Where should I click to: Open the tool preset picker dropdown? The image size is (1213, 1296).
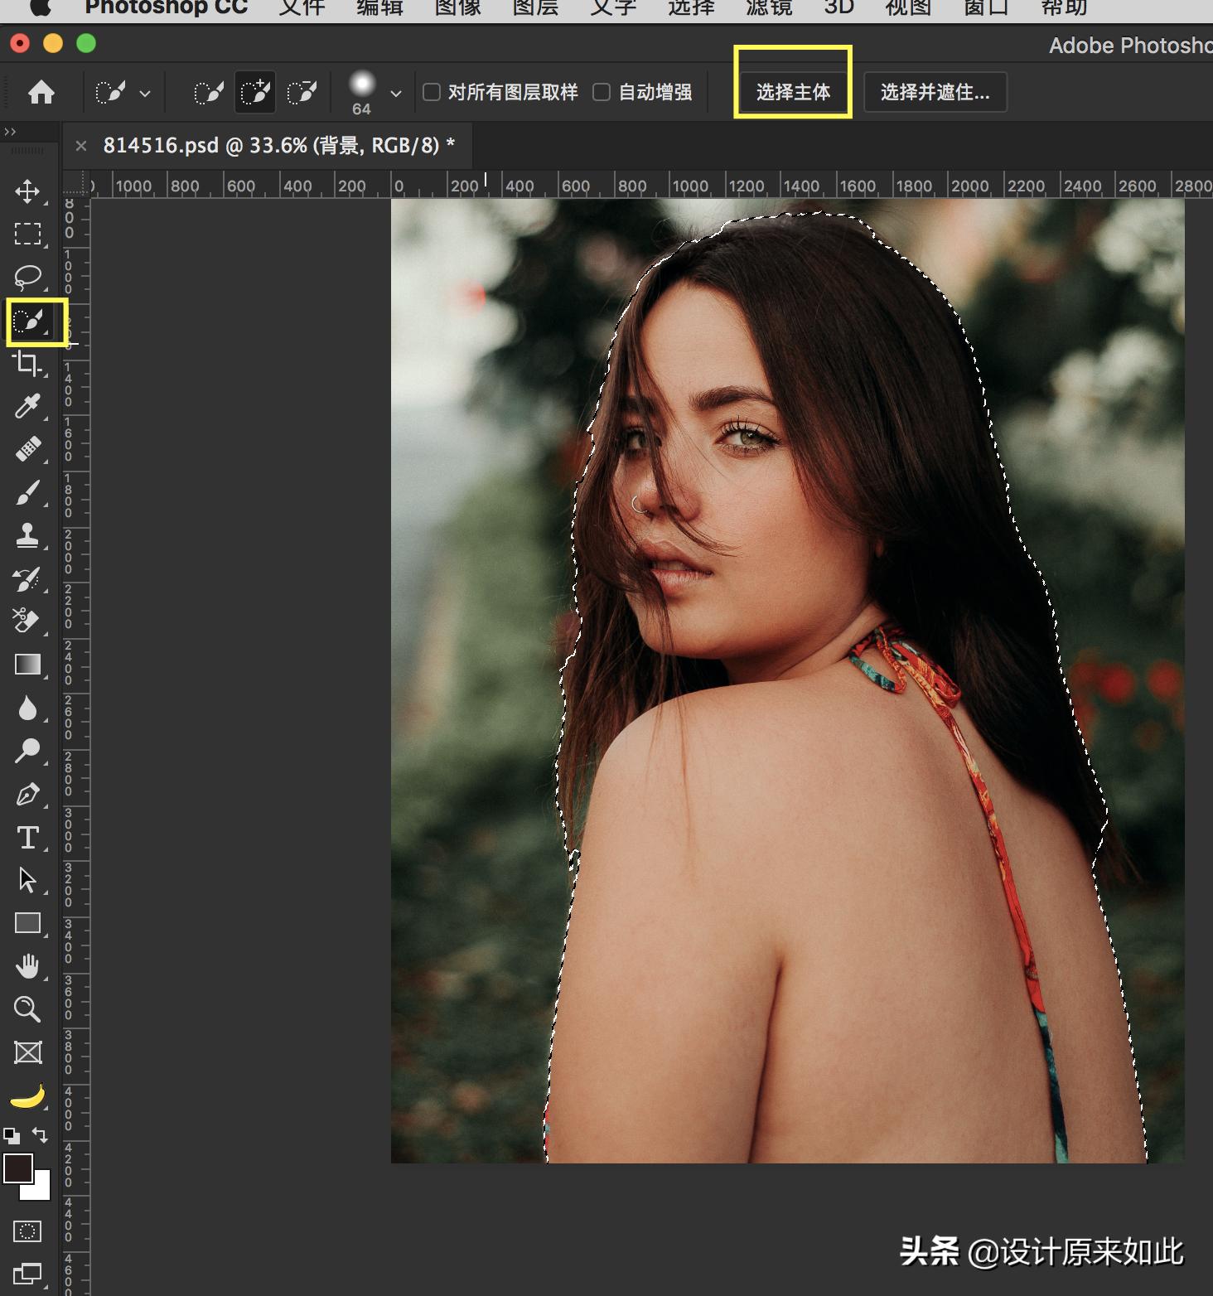[x=145, y=94]
